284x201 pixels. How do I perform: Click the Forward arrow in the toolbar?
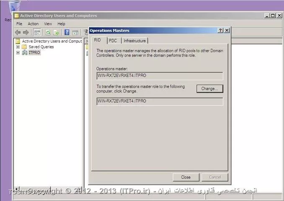[x=26, y=32]
